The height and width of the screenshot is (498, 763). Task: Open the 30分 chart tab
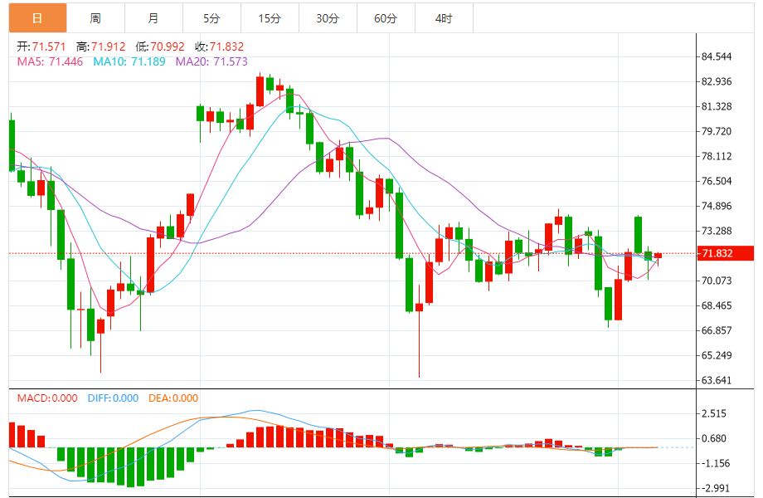(x=328, y=18)
